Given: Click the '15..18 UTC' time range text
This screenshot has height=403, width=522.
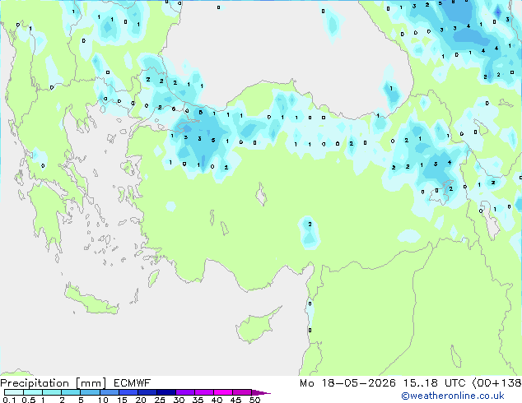Looking at the screenshot, I should pos(435,383).
